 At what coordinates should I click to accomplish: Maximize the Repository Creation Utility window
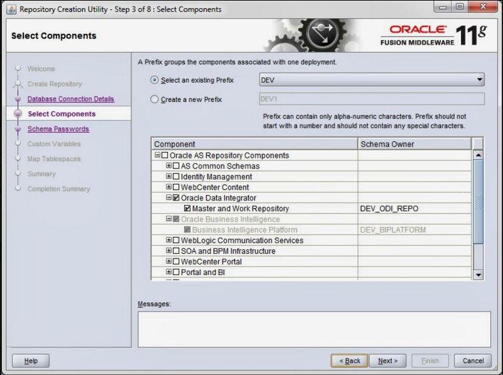(460, 7)
